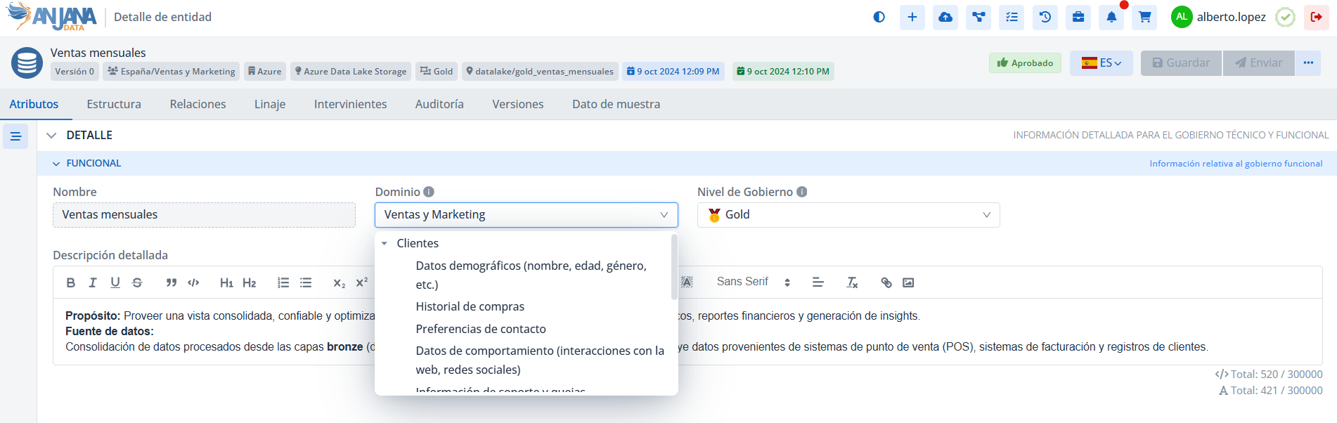Screen dimensions: 1337x423
Task: Toggle bold formatting in editor
Action: pos(70,282)
